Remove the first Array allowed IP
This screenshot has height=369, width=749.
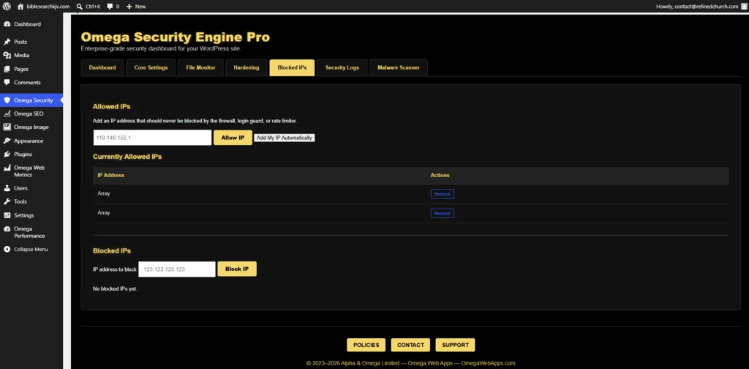point(443,194)
